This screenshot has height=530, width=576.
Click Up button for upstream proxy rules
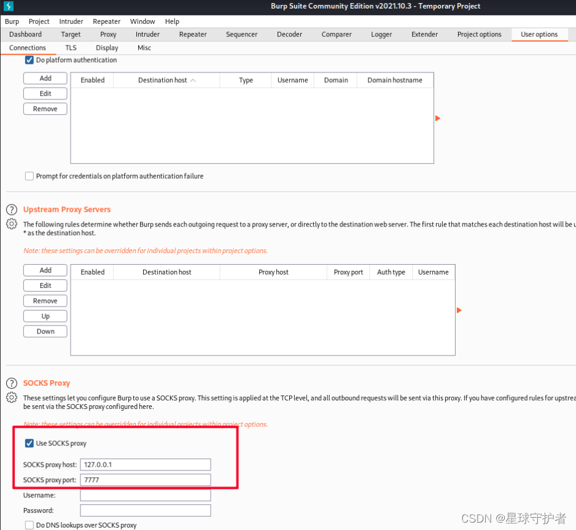[45, 316]
